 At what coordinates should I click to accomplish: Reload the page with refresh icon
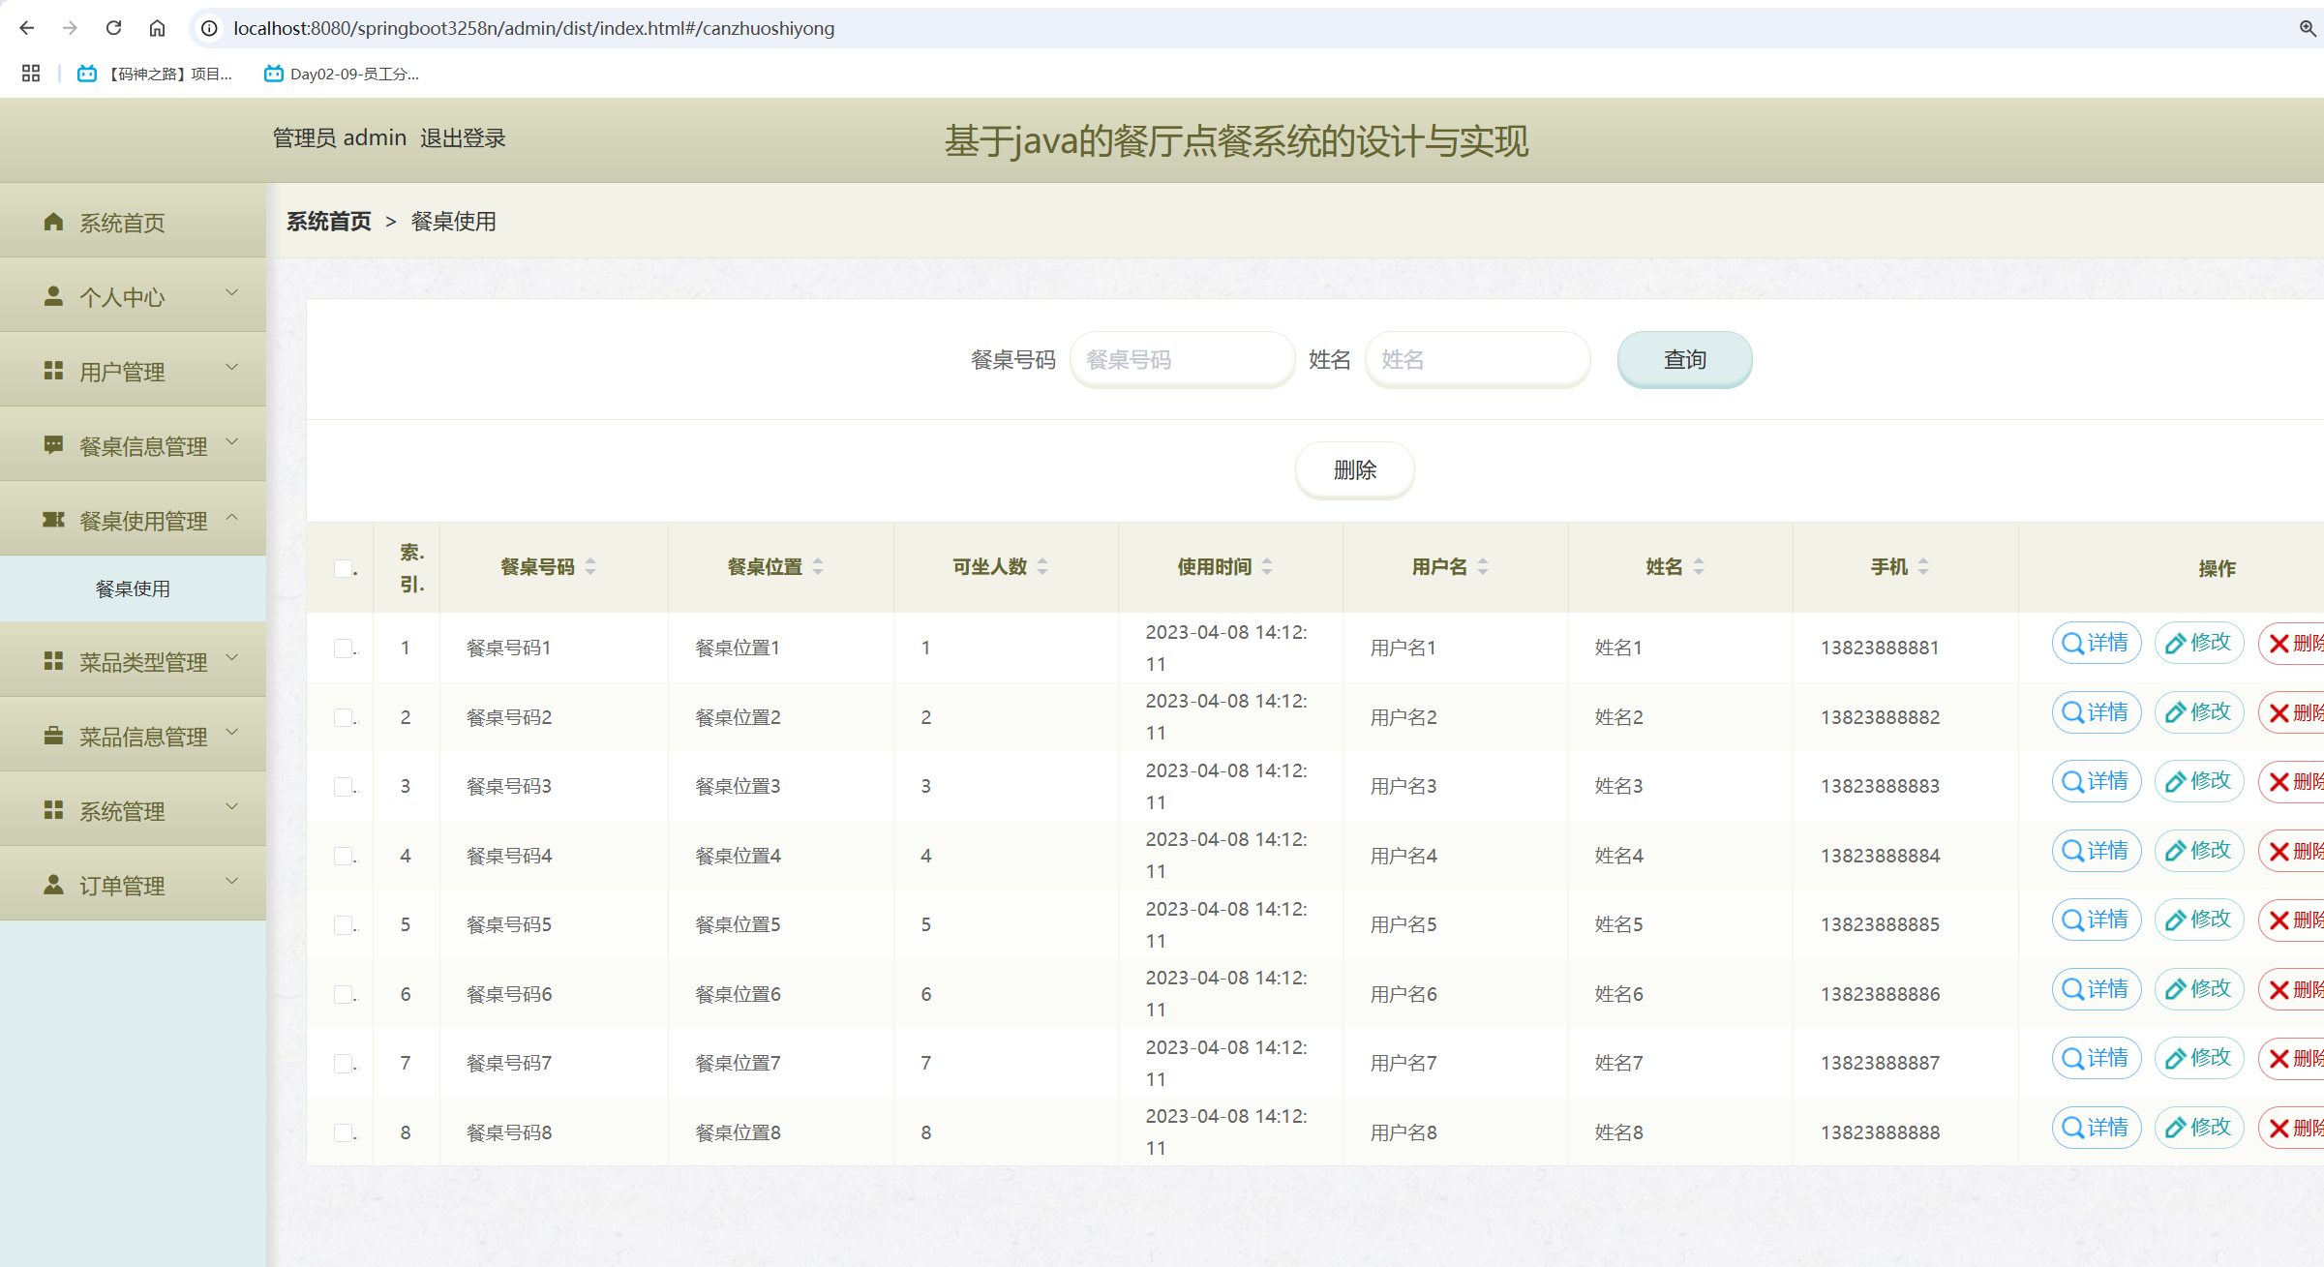click(x=113, y=28)
